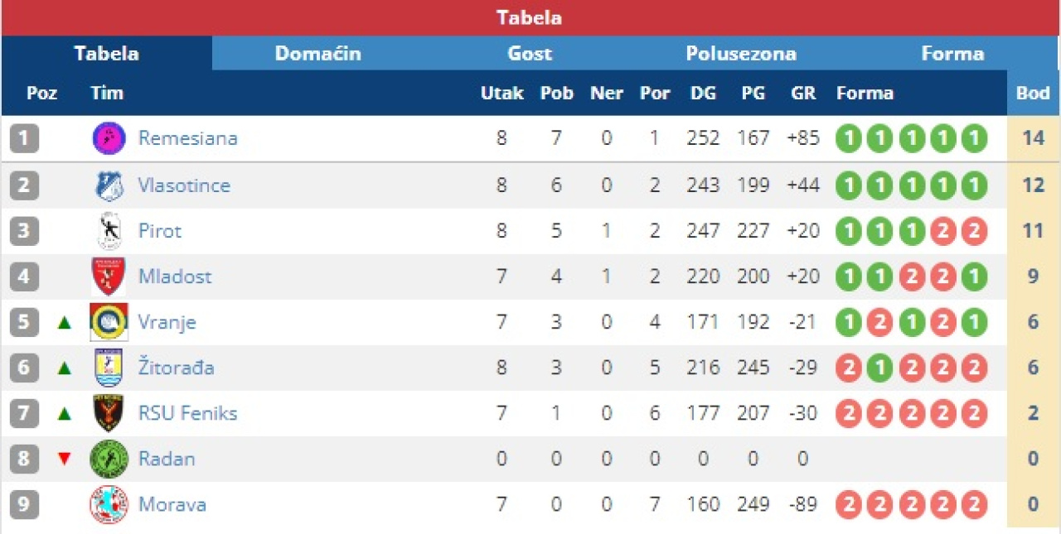The width and height of the screenshot is (1061, 534).
Task: Select the Polusezona tab
Action: [x=741, y=54]
